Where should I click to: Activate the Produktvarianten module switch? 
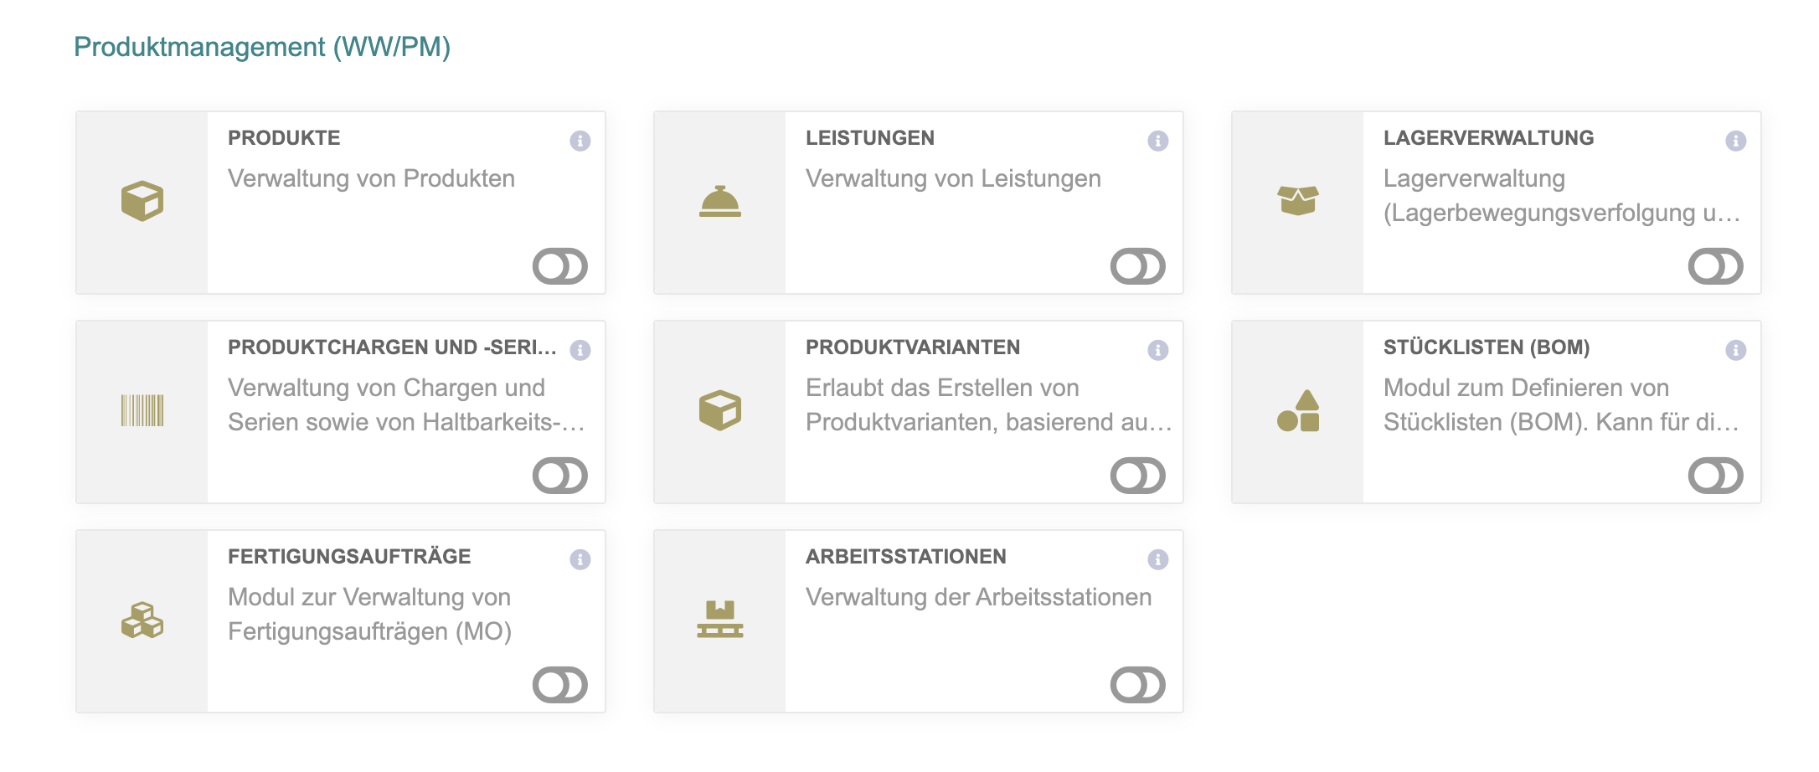click(1138, 476)
